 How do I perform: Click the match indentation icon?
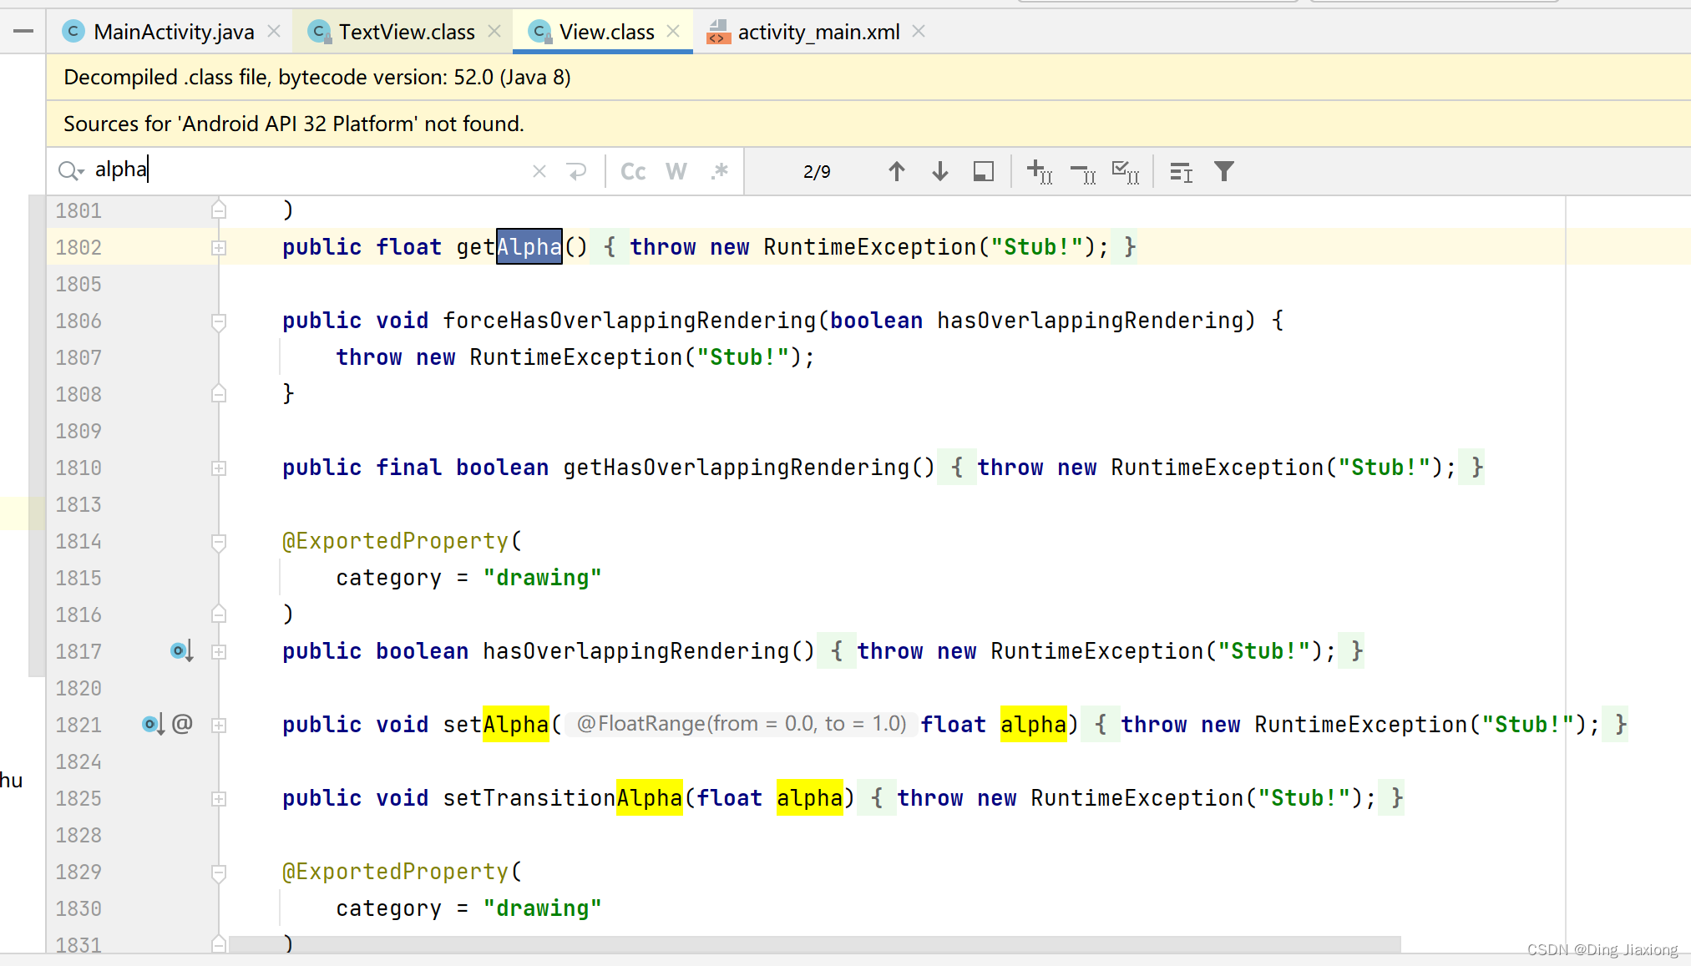[x=1181, y=172]
